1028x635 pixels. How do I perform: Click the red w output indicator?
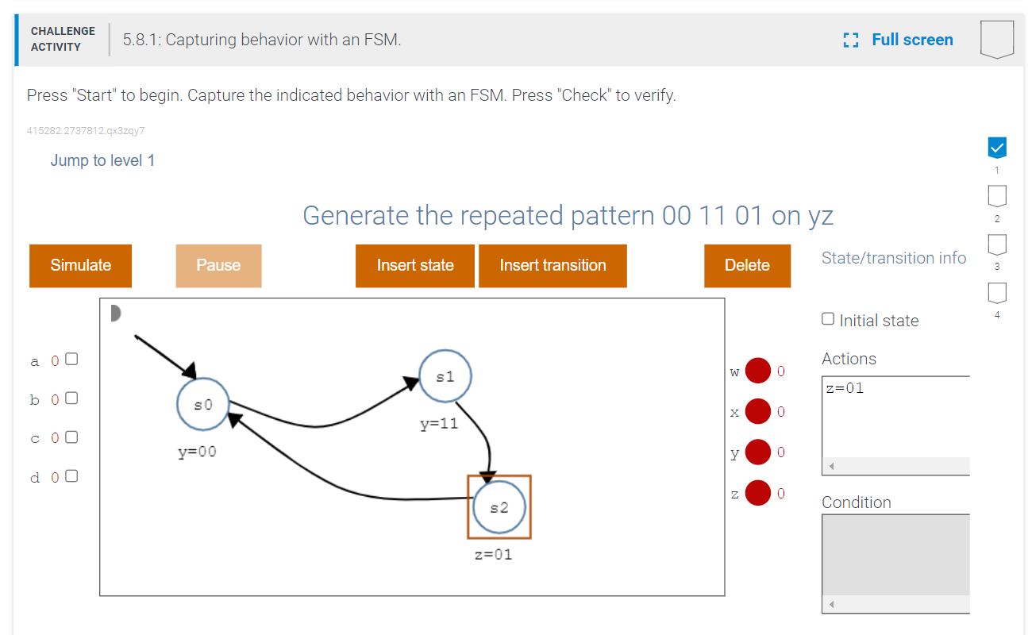[758, 371]
